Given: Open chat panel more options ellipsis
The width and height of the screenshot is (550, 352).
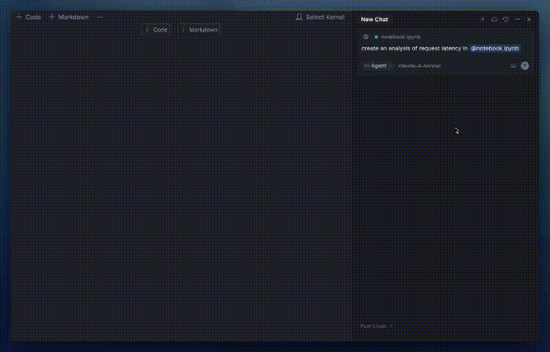Looking at the screenshot, I should pyautogui.click(x=518, y=19).
